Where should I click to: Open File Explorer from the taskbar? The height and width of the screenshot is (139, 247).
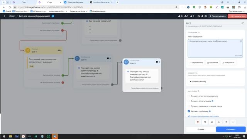tap(10, 136)
